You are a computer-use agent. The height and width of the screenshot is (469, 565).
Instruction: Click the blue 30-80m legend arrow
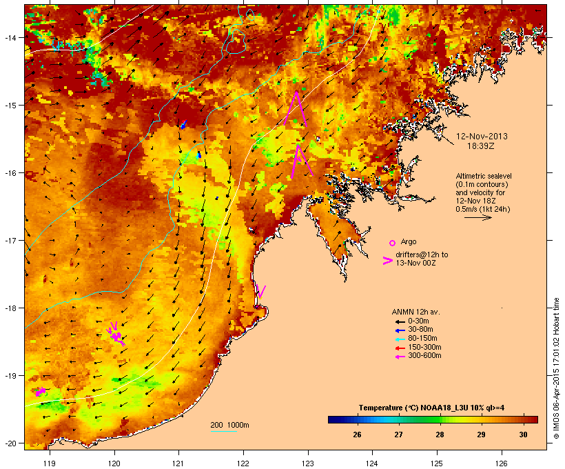[400, 330]
